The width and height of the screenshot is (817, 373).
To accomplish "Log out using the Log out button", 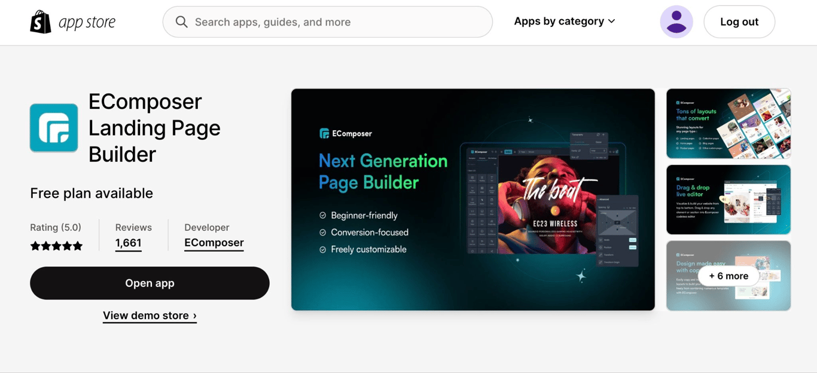I will pos(739,22).
